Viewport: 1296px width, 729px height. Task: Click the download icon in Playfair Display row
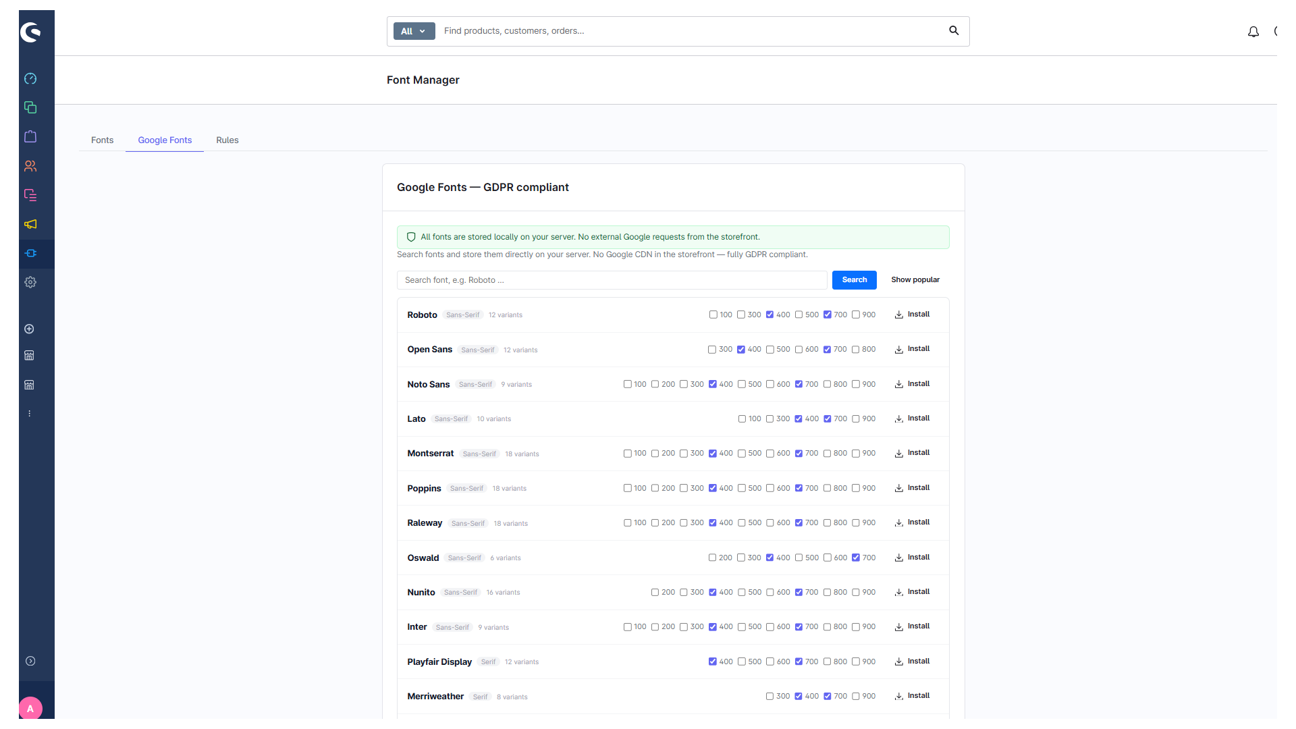899,662
